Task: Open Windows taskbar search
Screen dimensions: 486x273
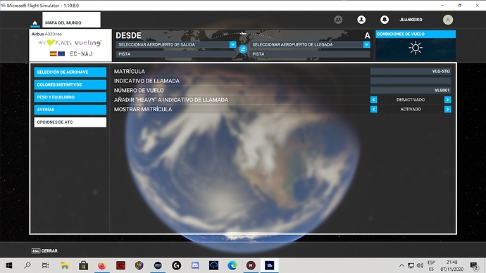Action: pos(27,265)
